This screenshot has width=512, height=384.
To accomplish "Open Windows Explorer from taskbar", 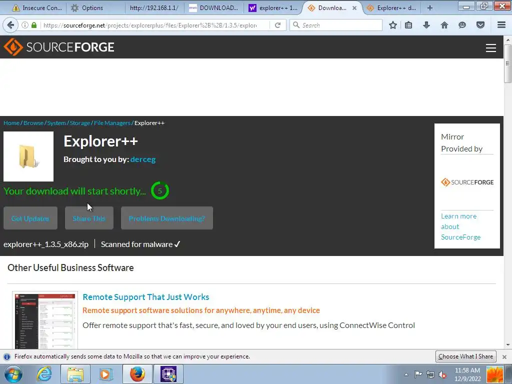I will tap(75, 374).
